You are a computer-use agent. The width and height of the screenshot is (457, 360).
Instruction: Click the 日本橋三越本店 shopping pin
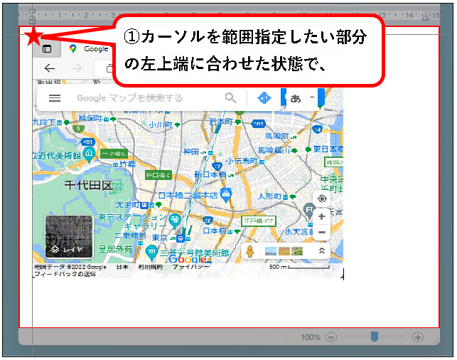(x=226, y=195)
